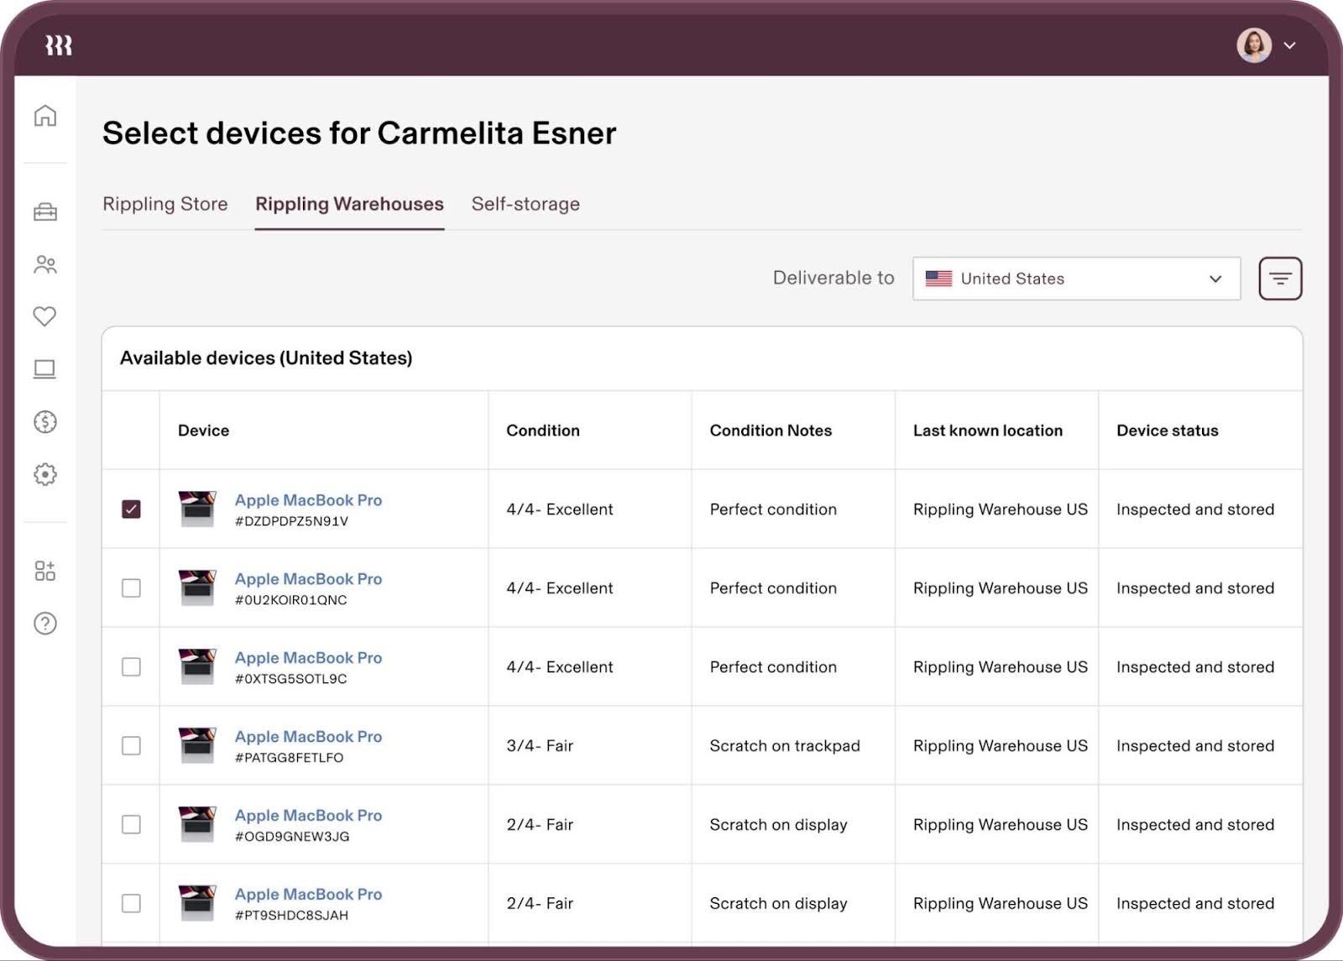Click the user profile avatar photo
This screenshot has height=961, width=1343.
click(1252, 46)
